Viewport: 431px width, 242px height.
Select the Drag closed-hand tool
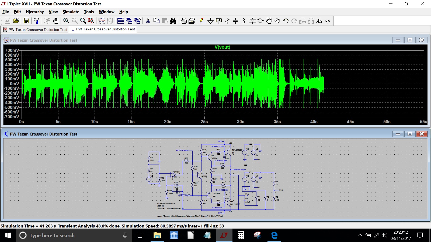click(277, 21)
